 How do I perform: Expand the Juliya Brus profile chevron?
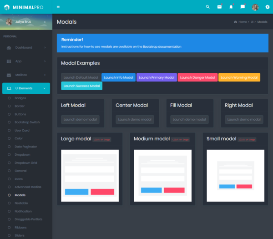tap(45, 22)
